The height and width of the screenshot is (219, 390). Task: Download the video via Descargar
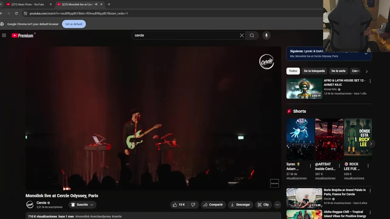[240, 205]
